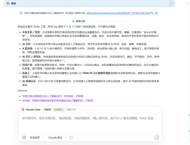Click the 中美关系 / 经贸 bullet heading
The height and width of the screenshot is (145, 190).
(31, 32)
